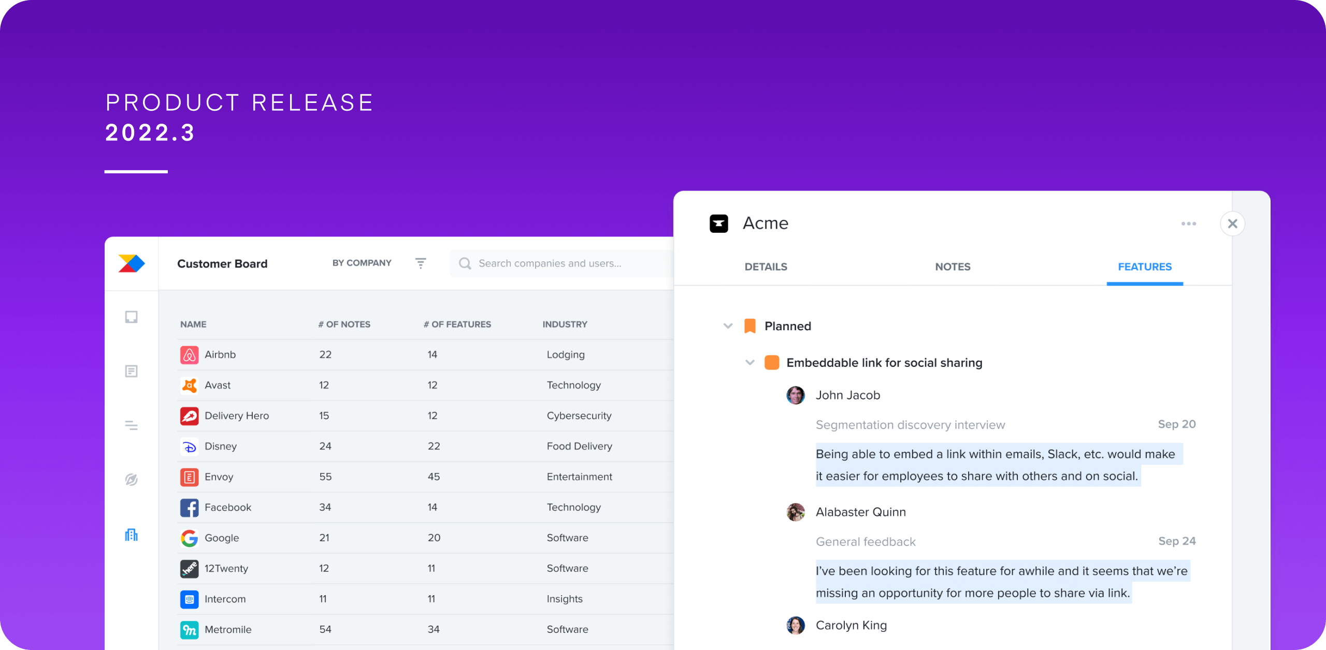1326x650 pixels.
Task: Click the Productboard logo icon
Action: click(132, 263)
